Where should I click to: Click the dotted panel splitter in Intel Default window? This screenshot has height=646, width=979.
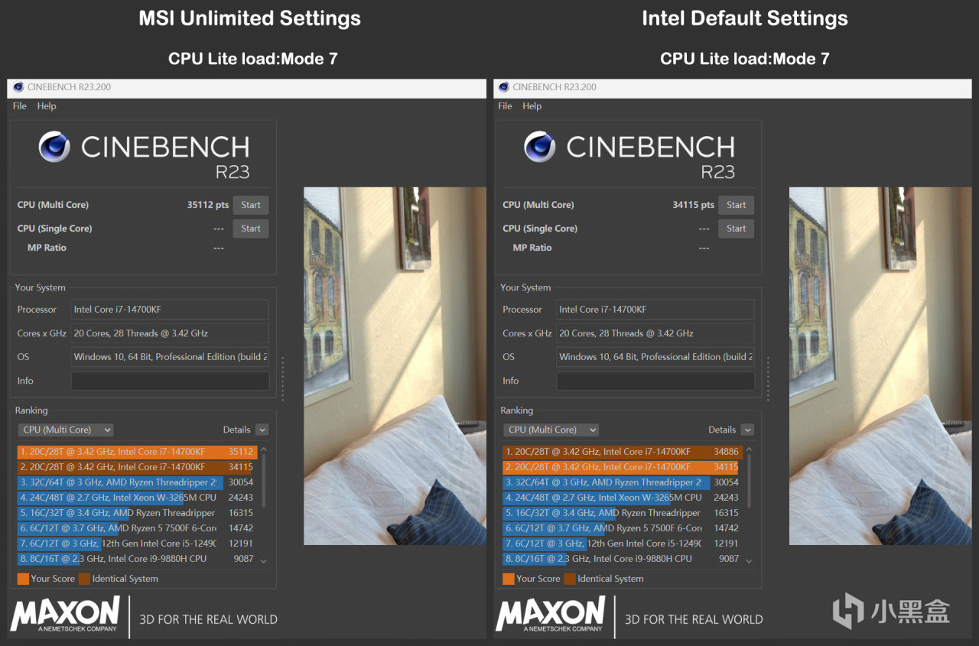(768, 378)
